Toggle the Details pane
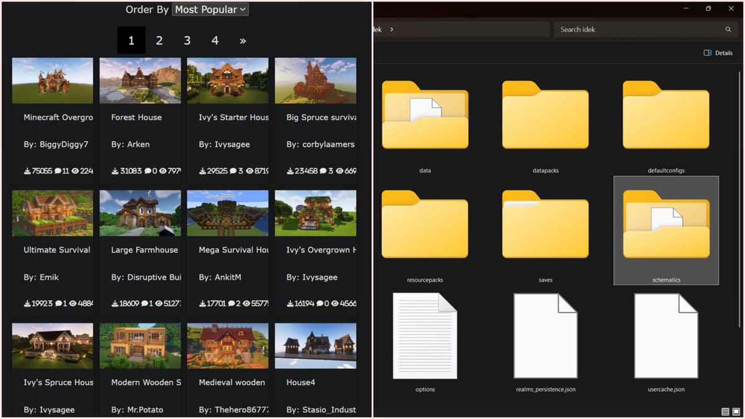 pos(718,53)
